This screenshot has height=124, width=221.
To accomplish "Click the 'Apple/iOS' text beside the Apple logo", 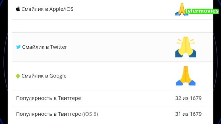I will 61,9.
